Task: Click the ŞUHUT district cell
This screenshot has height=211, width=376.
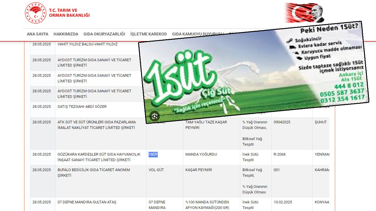Action: [x=321, y=134]
